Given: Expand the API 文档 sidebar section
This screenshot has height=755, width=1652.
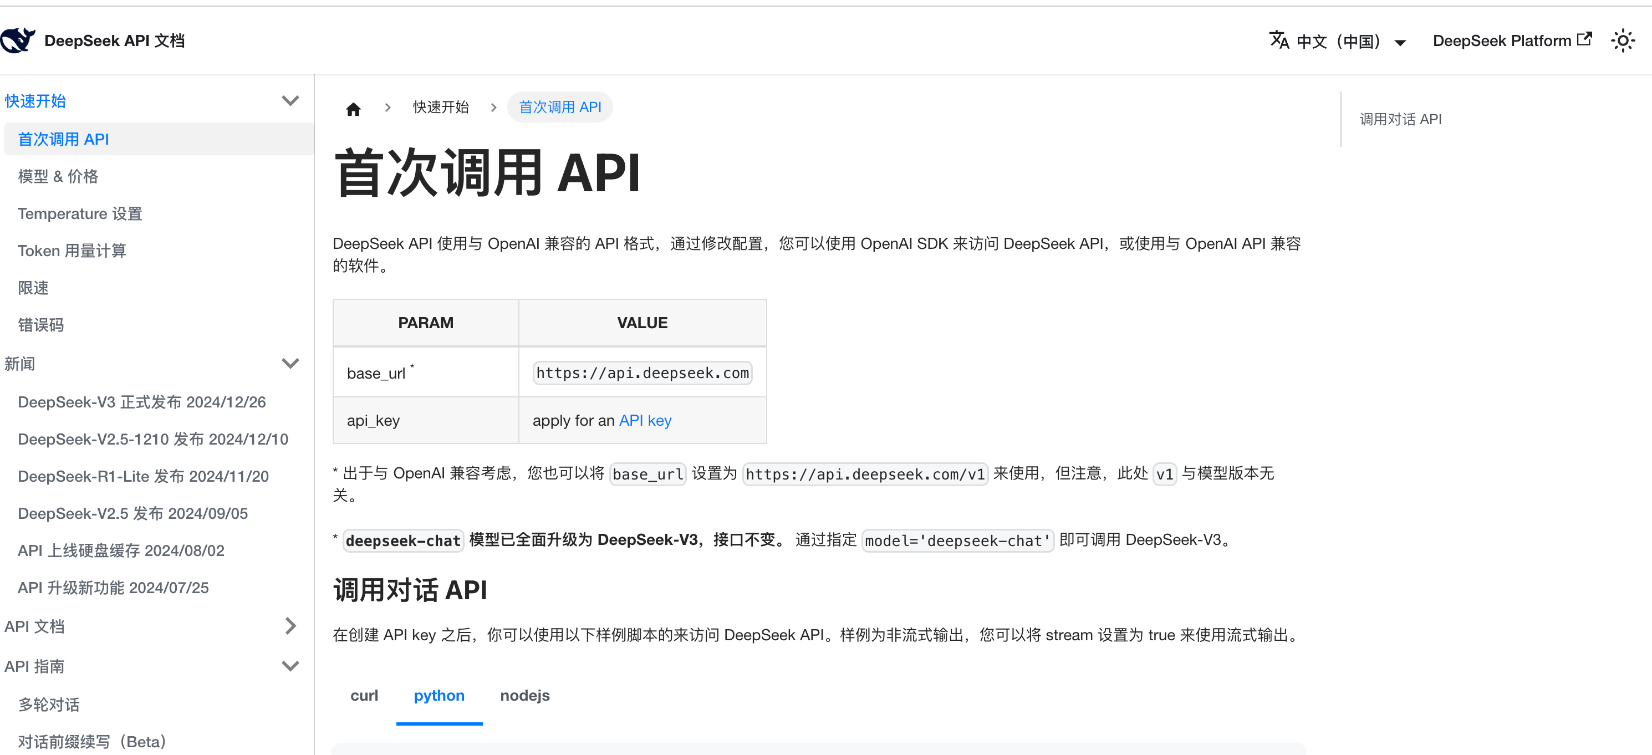Looking at the screenshot, I should pyautogui.click(x=290, y=626).
